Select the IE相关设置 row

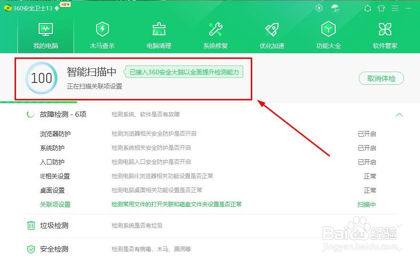[x=208, y=176]
